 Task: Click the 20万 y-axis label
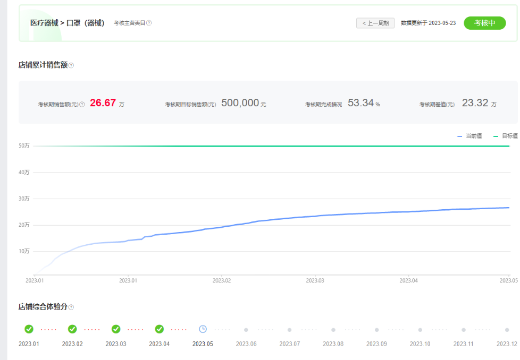[24, 225]
